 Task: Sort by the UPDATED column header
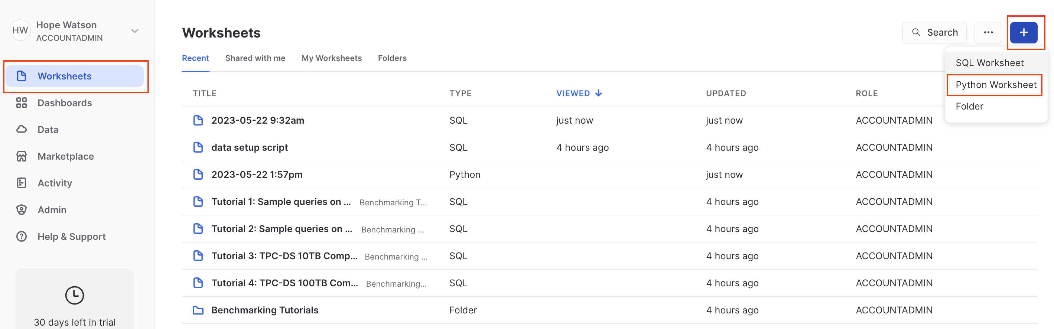point(726,93)
